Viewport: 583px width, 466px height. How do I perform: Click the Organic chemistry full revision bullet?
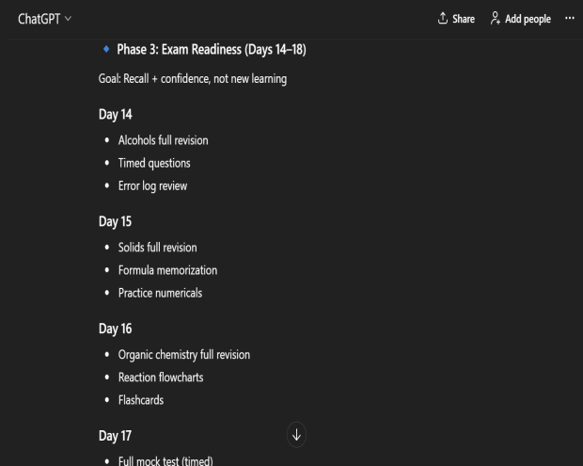point(183,355)
